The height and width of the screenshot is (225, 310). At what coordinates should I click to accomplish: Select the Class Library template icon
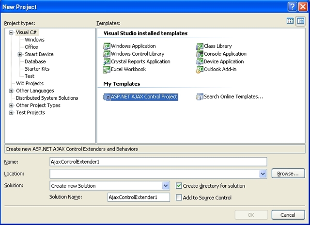[200, 46]
